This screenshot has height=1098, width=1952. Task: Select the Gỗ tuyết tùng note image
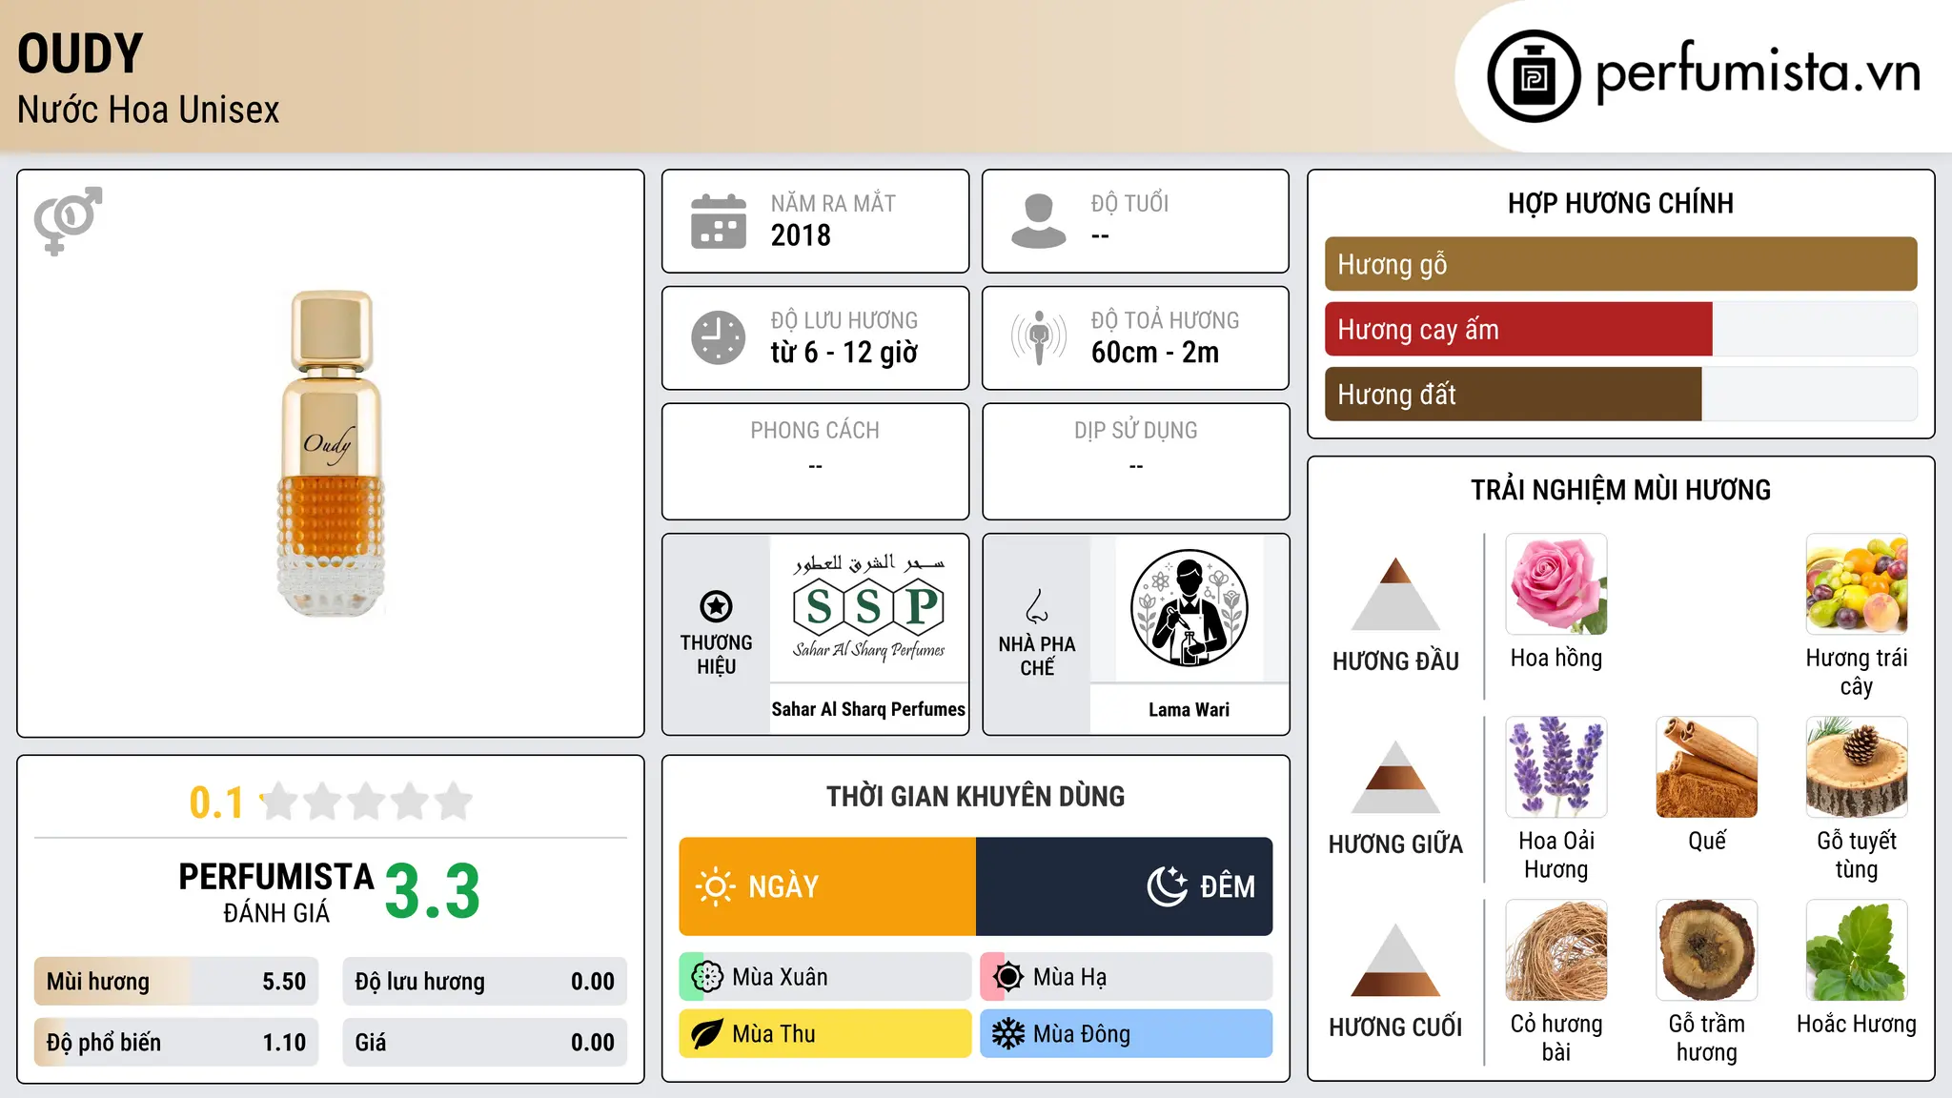pos(1857,767)
